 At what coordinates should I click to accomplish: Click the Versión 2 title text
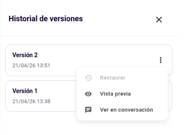(x=25, y=55)
